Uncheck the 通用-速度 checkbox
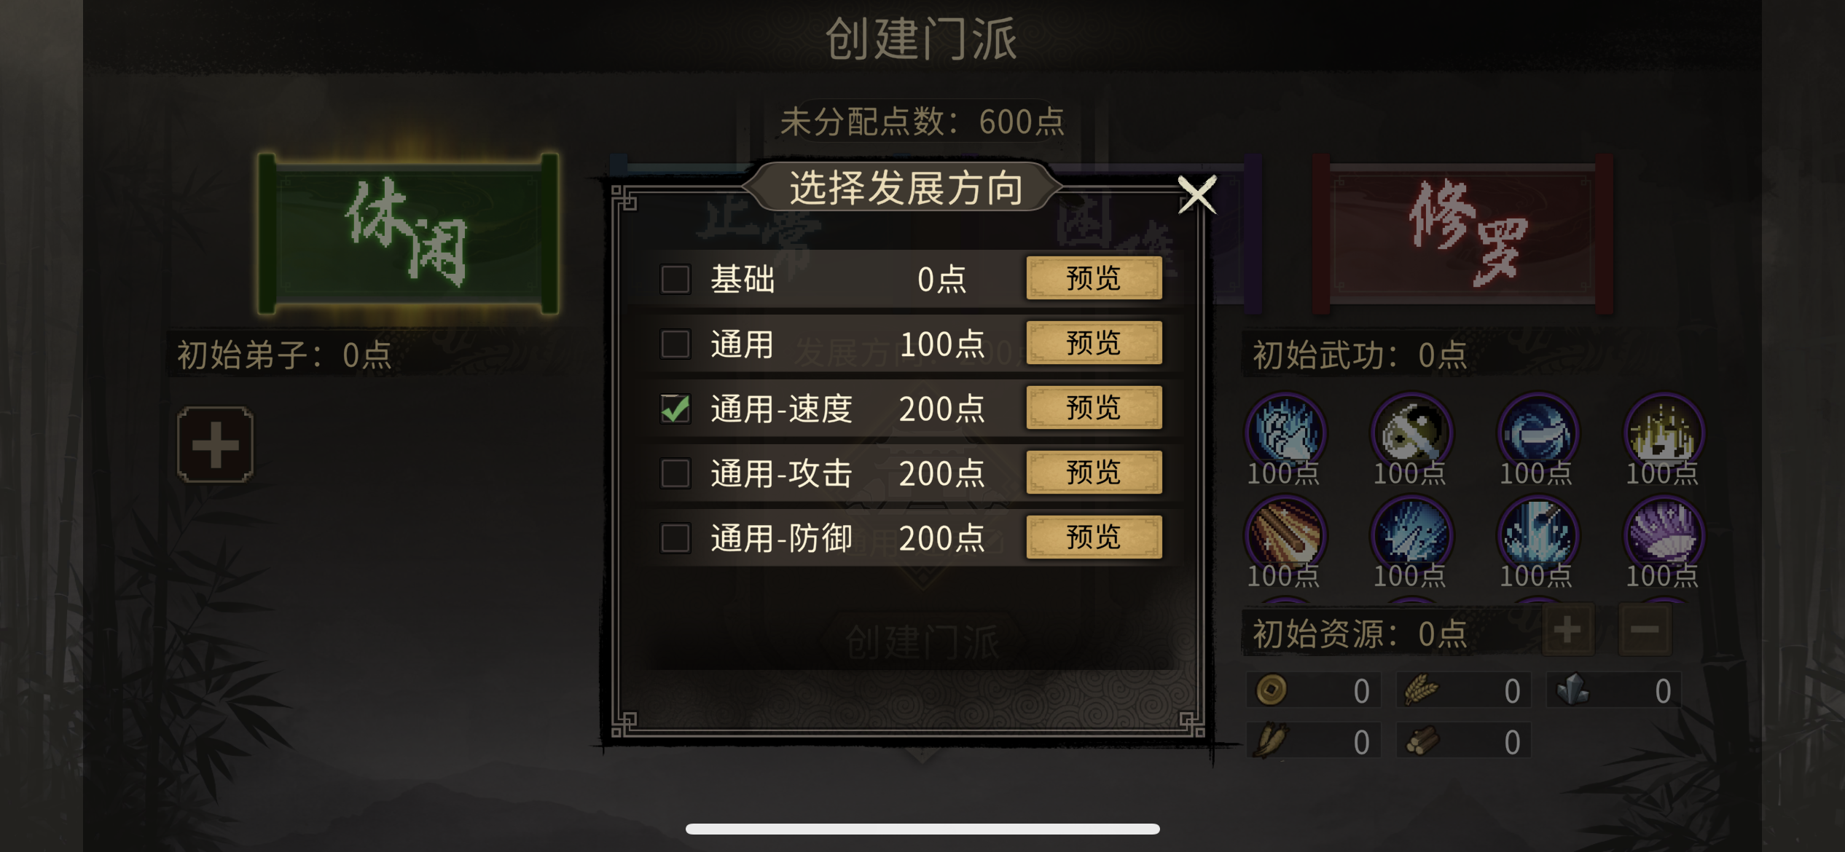The height and width of the screenshot is (852, 1845). pos(675,409)
